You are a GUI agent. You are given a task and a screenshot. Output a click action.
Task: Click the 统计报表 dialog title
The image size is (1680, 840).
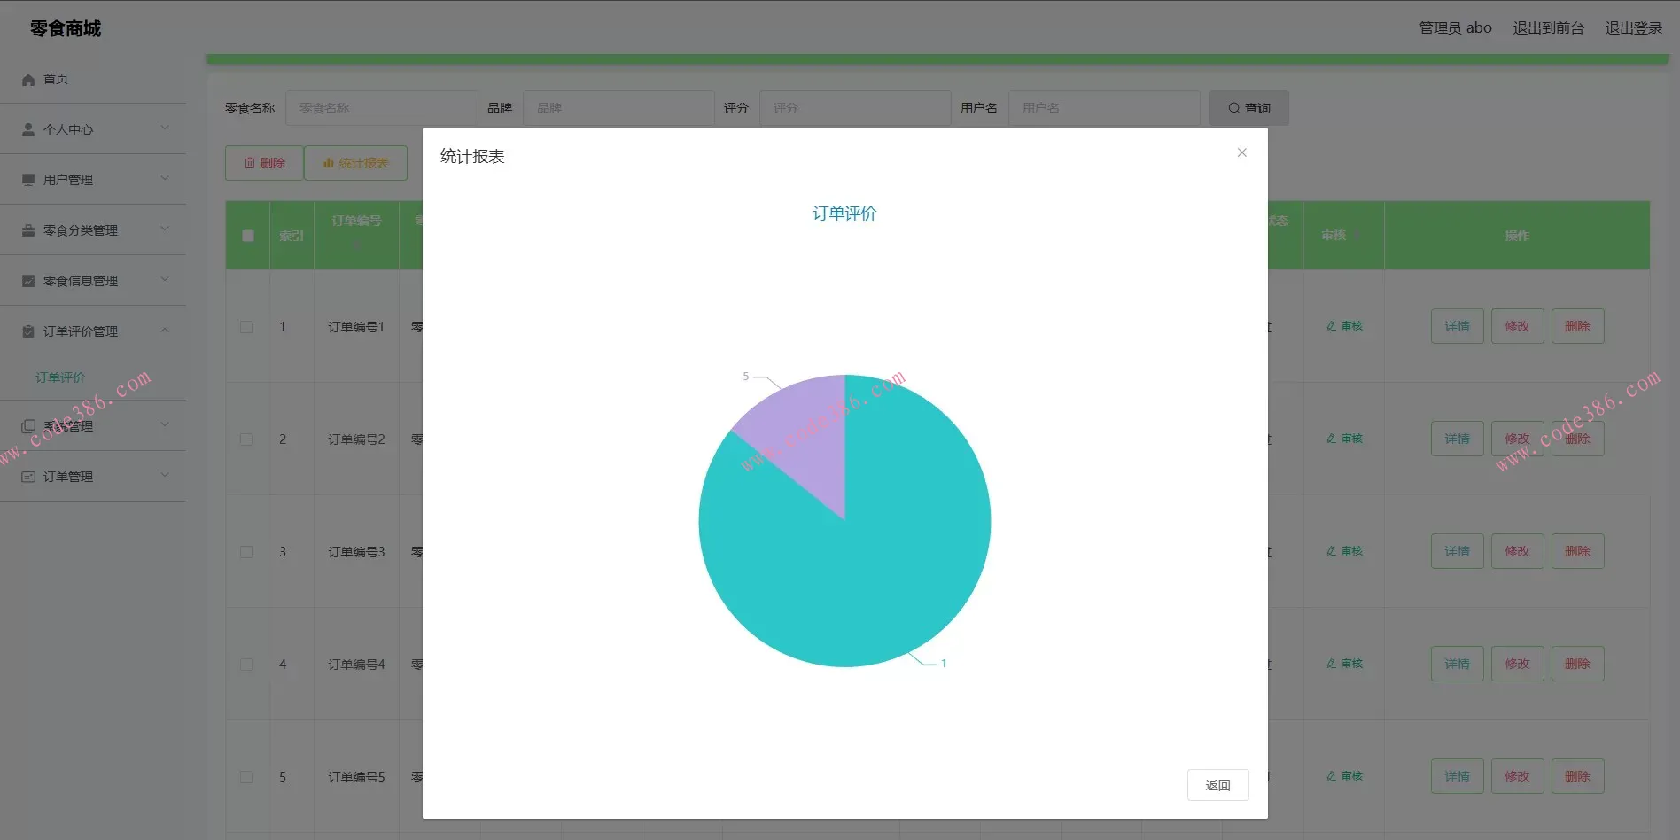click(x=472, y=157)
